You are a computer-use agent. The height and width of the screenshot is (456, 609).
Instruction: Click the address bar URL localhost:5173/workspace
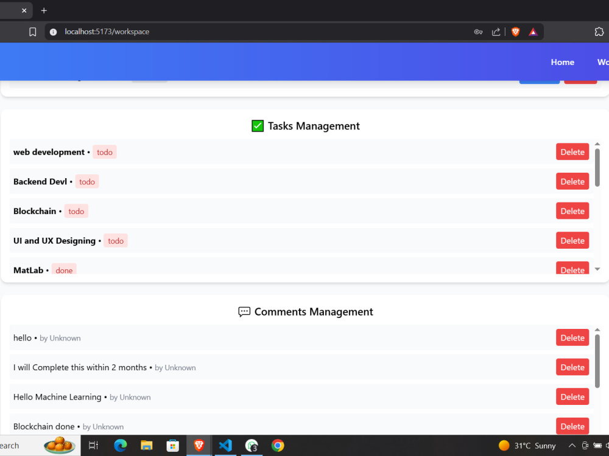tap(107, 32)
